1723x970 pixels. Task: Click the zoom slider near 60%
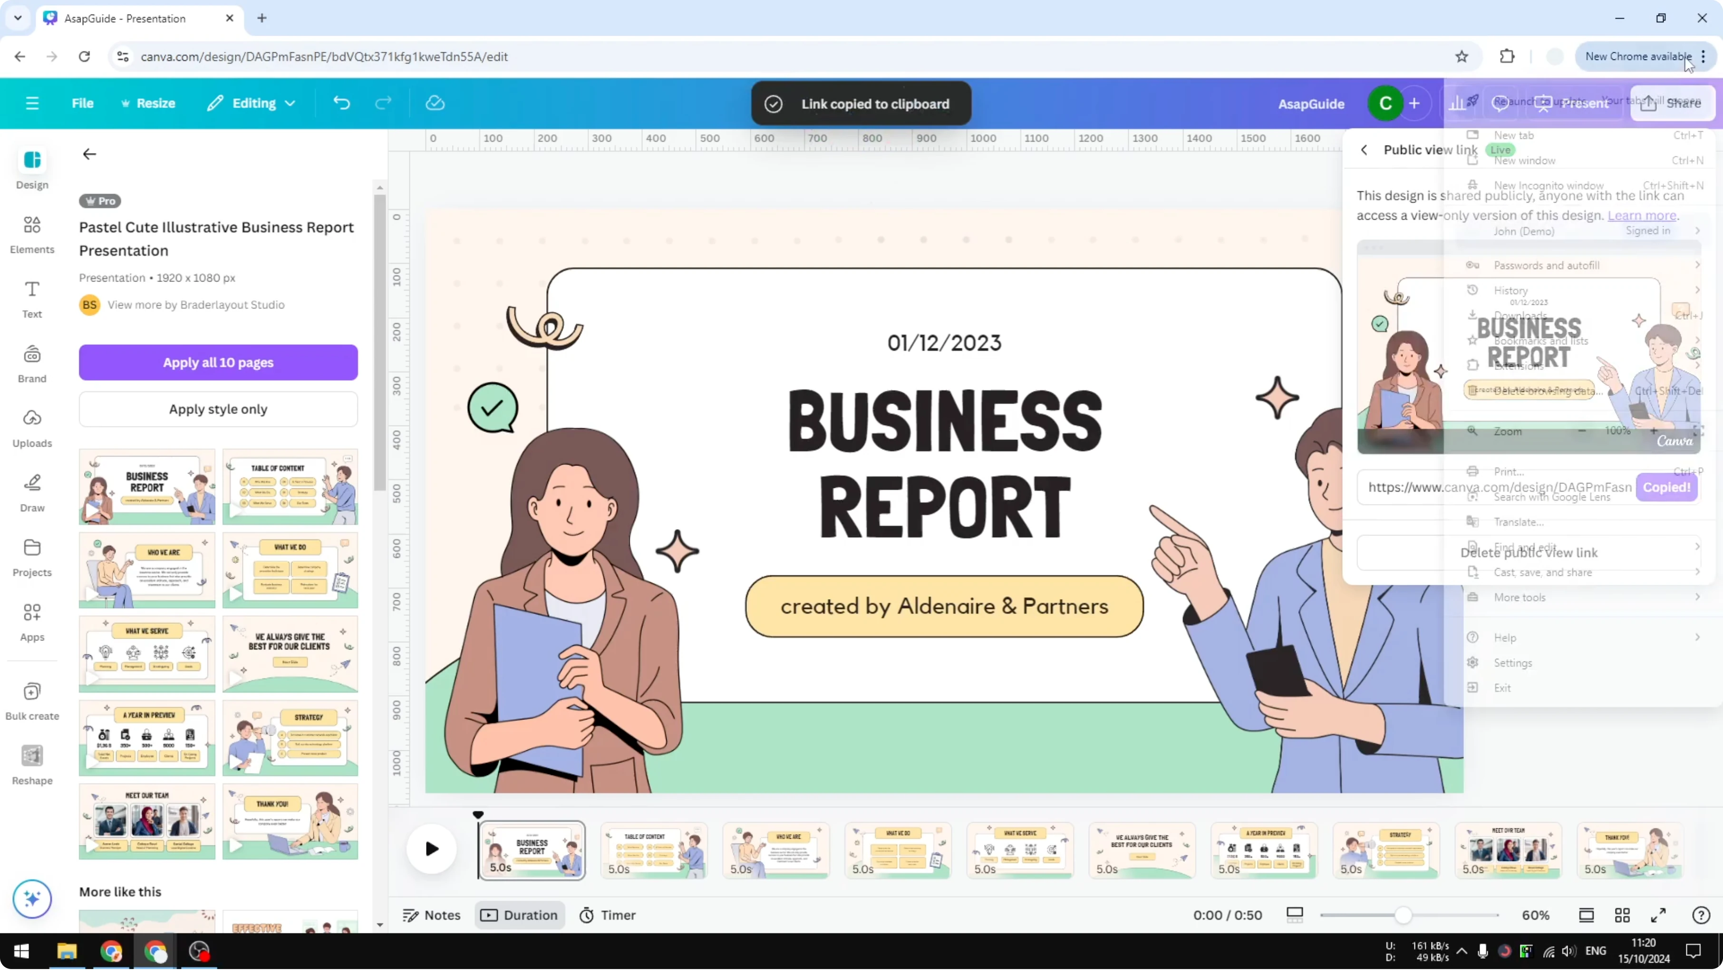[x=1404, y=914]
